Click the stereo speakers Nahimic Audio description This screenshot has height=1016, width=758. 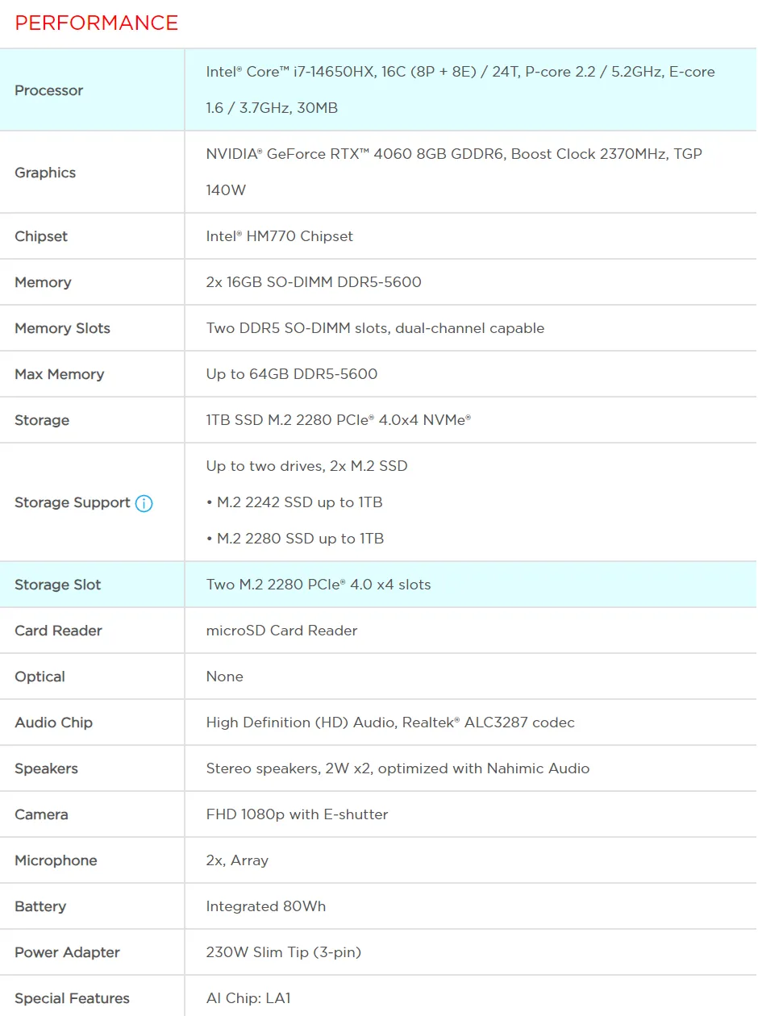click(x=398, y=768)
